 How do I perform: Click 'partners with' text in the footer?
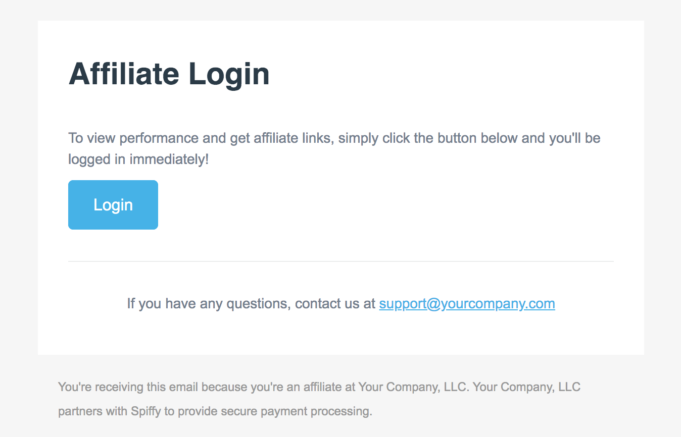[93, 412]
